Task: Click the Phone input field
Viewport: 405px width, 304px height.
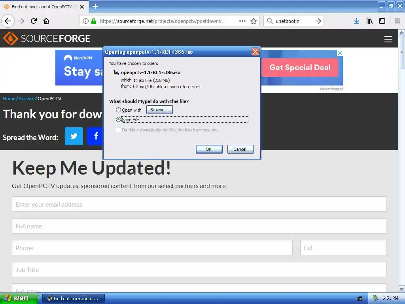Action: pos(152,248)
